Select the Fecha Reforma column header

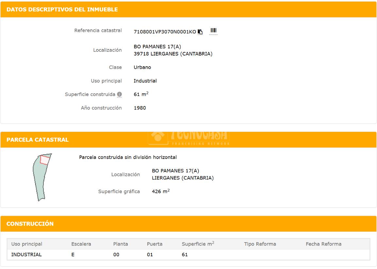point(323,244)
